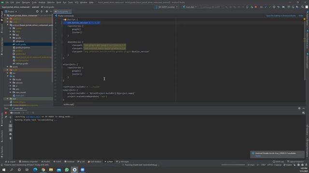This screenshot has height=173, width=309.
Task: Collapse the root project node in tree
Action: coord(5,15)
